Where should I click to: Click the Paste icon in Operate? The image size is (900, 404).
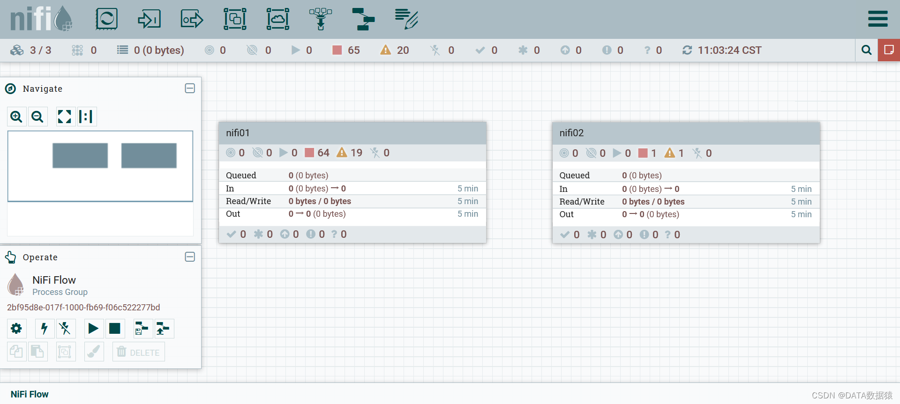pyautogui.click(x=38, y=352)
